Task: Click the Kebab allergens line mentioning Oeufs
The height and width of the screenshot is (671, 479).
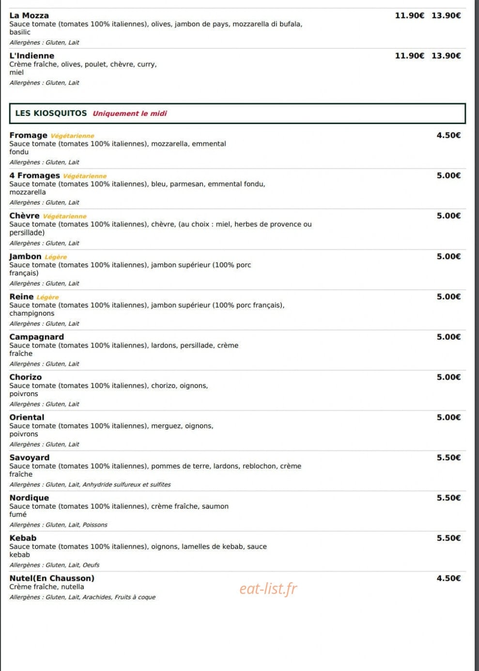Action: click(x=54, y=565)
